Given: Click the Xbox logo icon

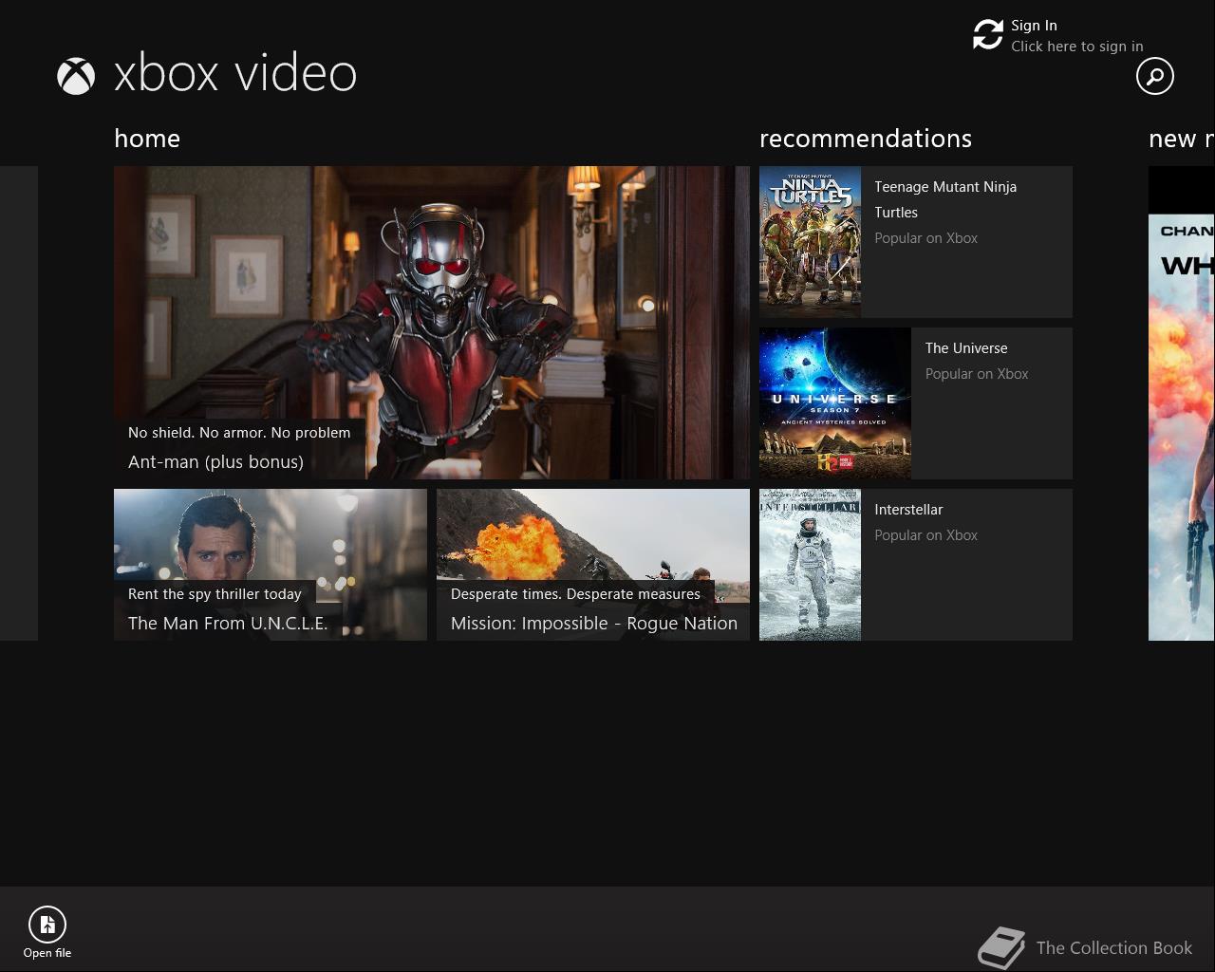Looking at the screenshot, I should click(76, 76).
